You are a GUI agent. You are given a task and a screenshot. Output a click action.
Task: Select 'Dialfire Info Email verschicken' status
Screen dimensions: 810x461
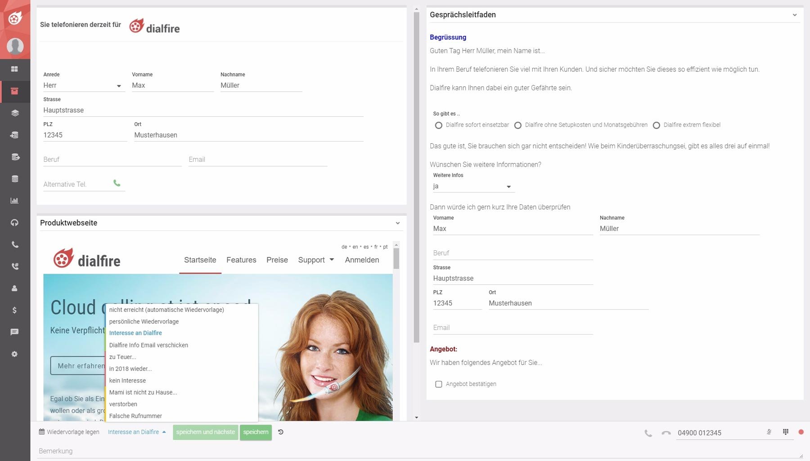tap(182, 345)
